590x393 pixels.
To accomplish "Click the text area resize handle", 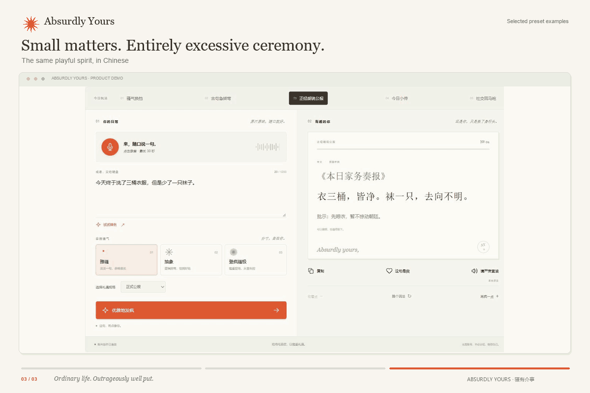I will [x=284, y=215].
